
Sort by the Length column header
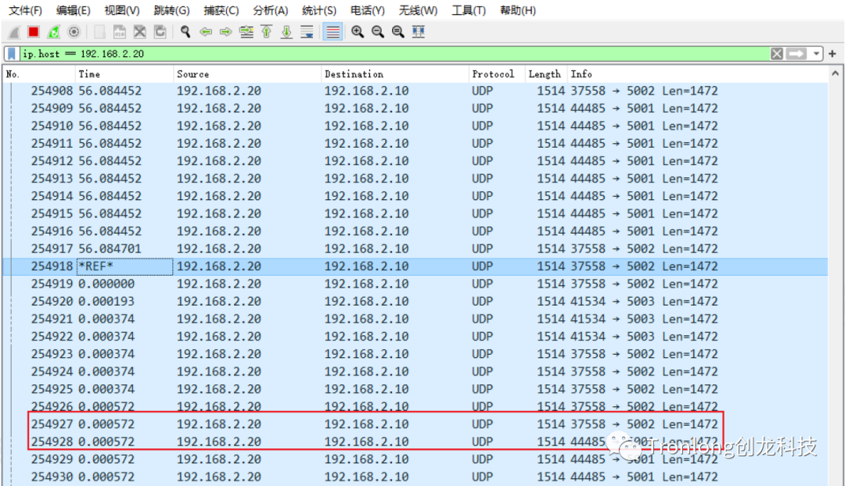[546, 74]
